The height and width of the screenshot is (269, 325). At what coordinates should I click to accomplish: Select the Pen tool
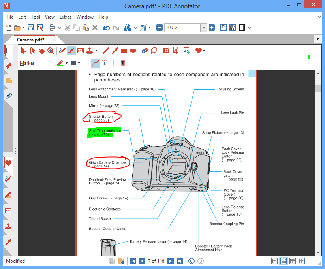coord(62,51)
